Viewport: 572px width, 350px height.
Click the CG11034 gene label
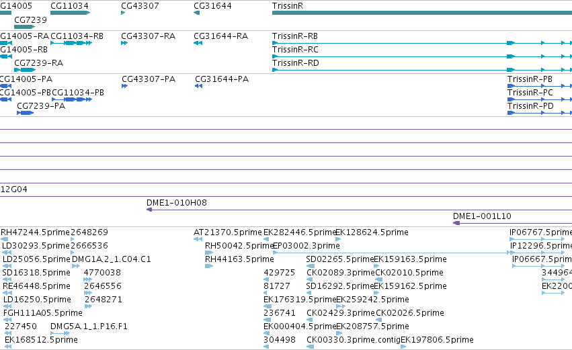tap(69, 6)
